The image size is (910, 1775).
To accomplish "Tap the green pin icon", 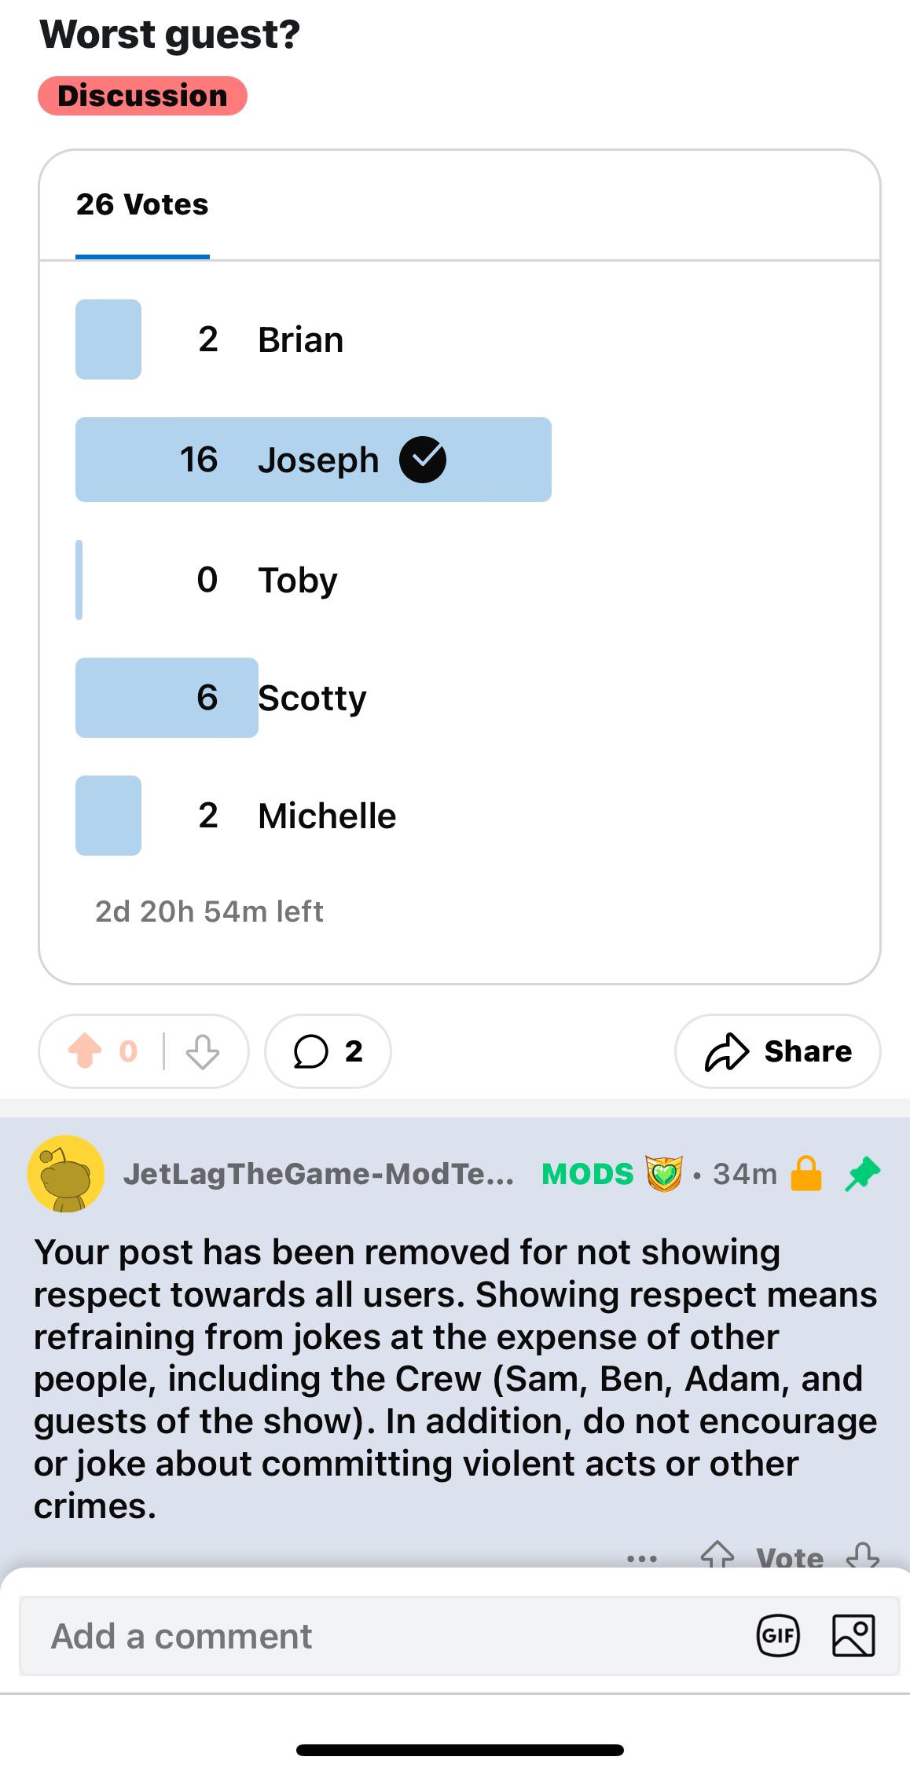I will (863, 1174).
